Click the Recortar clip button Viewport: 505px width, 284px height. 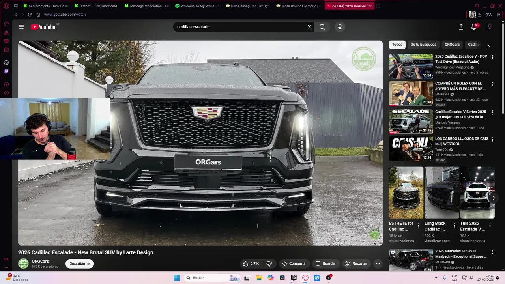coord(356,263)
